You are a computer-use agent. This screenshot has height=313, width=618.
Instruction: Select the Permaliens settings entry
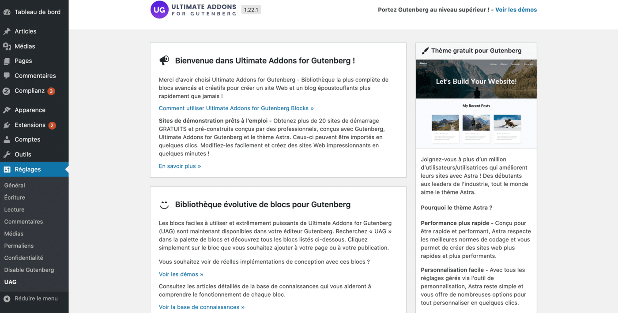(19, 246)
